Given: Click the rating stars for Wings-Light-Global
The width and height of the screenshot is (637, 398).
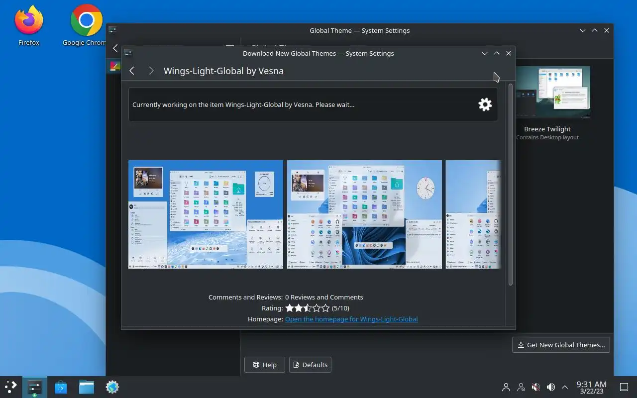Looking at the screenshot, I should pos(308,308).
